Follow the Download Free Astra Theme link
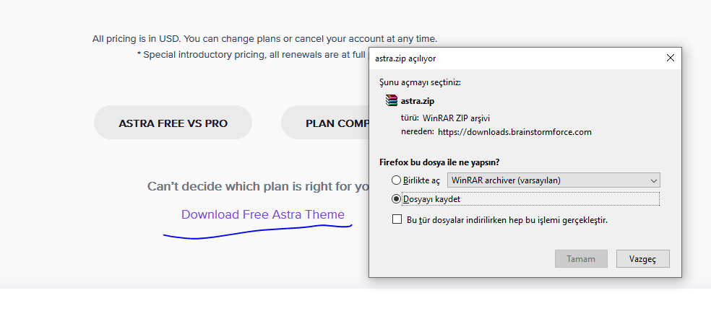 point(263,214)
